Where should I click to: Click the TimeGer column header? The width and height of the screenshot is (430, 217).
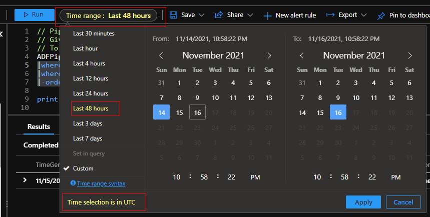48,164
